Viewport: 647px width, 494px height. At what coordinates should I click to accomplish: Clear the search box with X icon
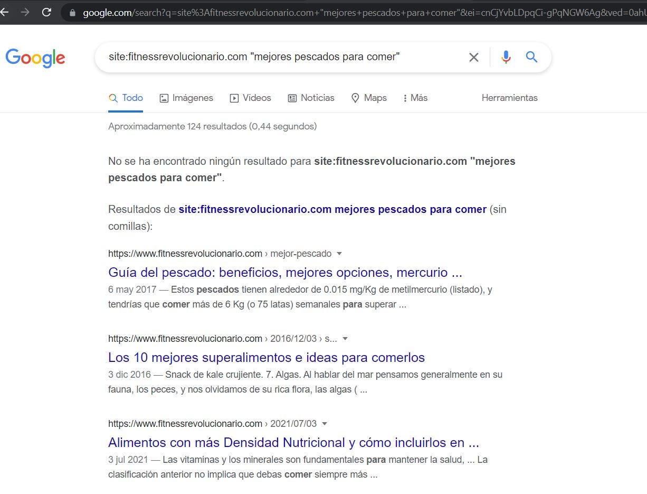[474, 57]
